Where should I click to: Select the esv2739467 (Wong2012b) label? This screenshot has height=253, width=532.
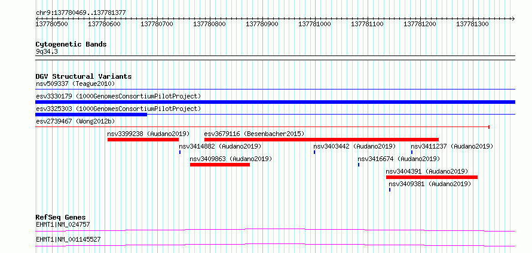coord(75,121)
